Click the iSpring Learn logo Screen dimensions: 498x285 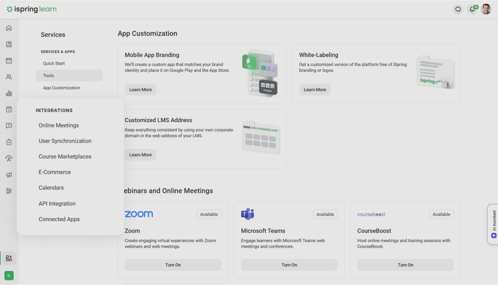31,9
